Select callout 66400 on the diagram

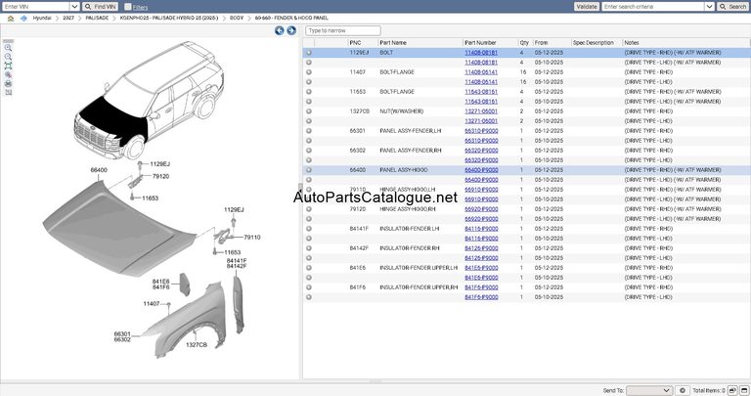(x=99, y=170)
